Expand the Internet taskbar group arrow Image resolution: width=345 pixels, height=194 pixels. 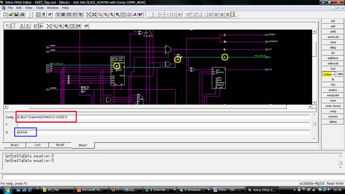pos(174,190)
